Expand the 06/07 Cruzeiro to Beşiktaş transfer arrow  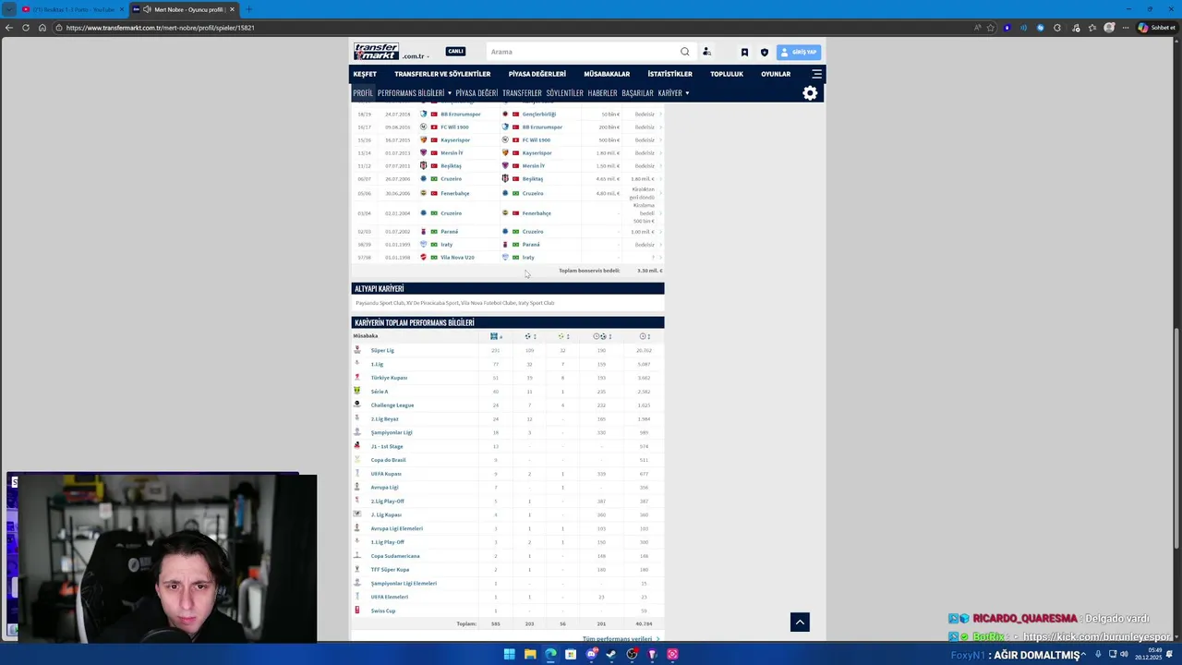coord(660,179)
